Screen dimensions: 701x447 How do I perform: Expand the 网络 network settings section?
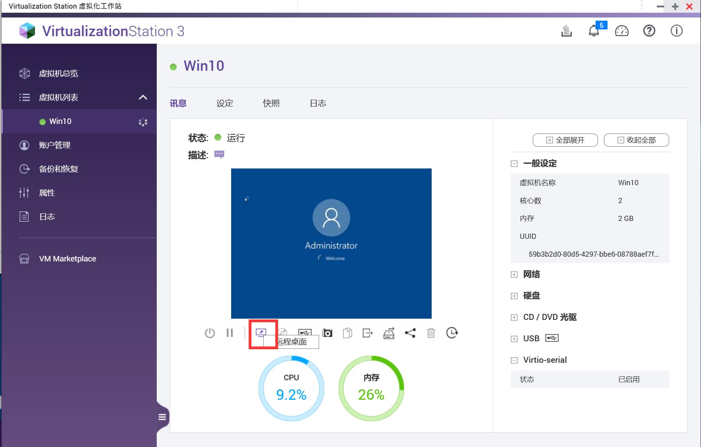514,274
